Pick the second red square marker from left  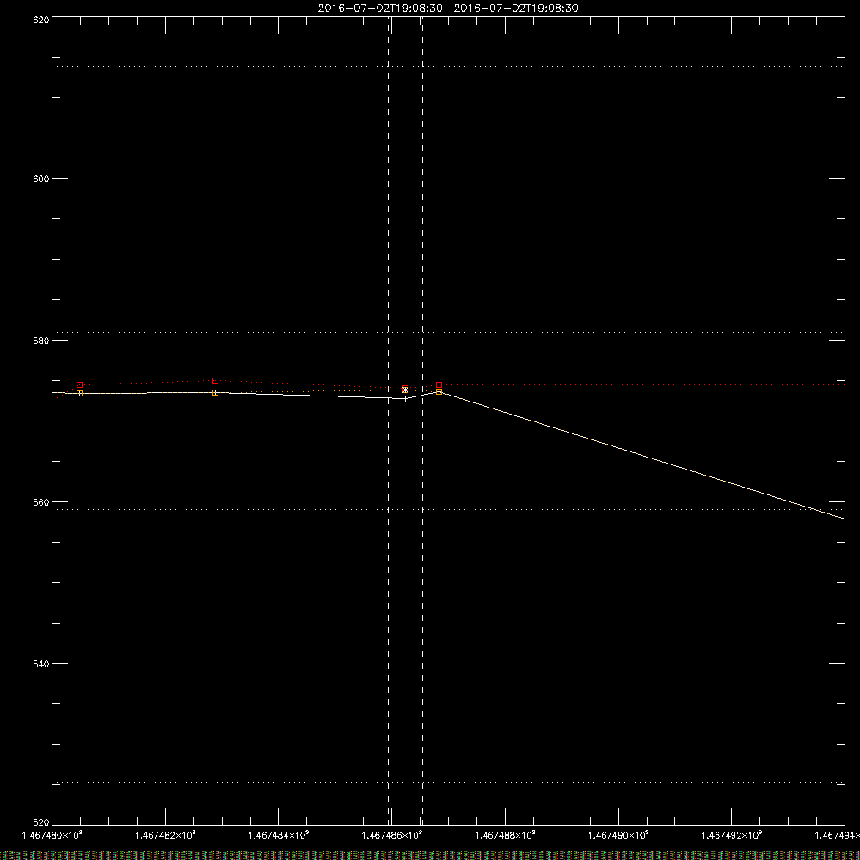click(216, 381)
